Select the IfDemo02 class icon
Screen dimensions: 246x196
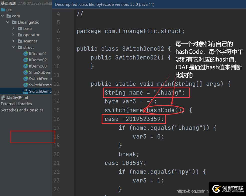[26, 60]
